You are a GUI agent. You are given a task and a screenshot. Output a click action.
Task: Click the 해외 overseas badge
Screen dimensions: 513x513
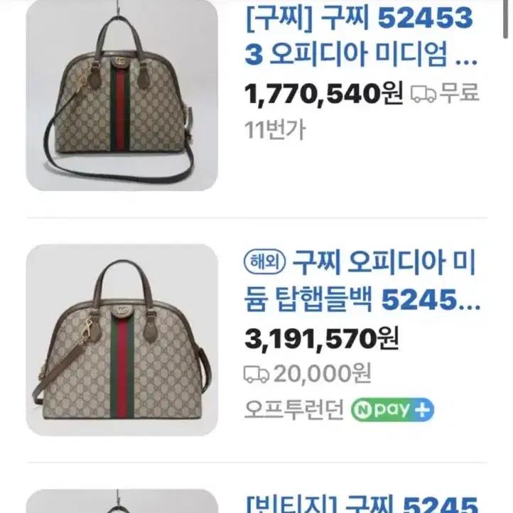coord(265,261)
